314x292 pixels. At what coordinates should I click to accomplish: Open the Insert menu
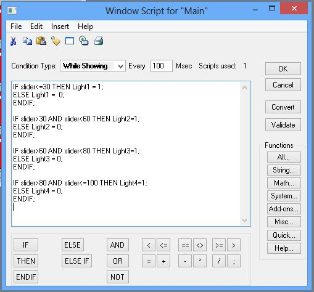pyautogui.click(x=60, y=26)
